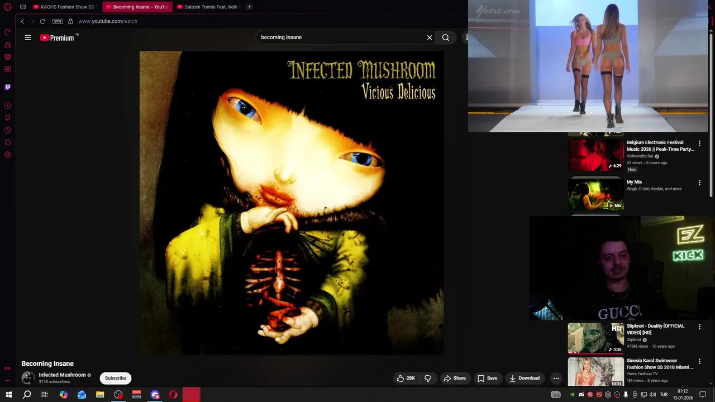
Task: Switch to Satoshi Tomiie Feat. Kelli tab
Action: [x=208, y=7]
